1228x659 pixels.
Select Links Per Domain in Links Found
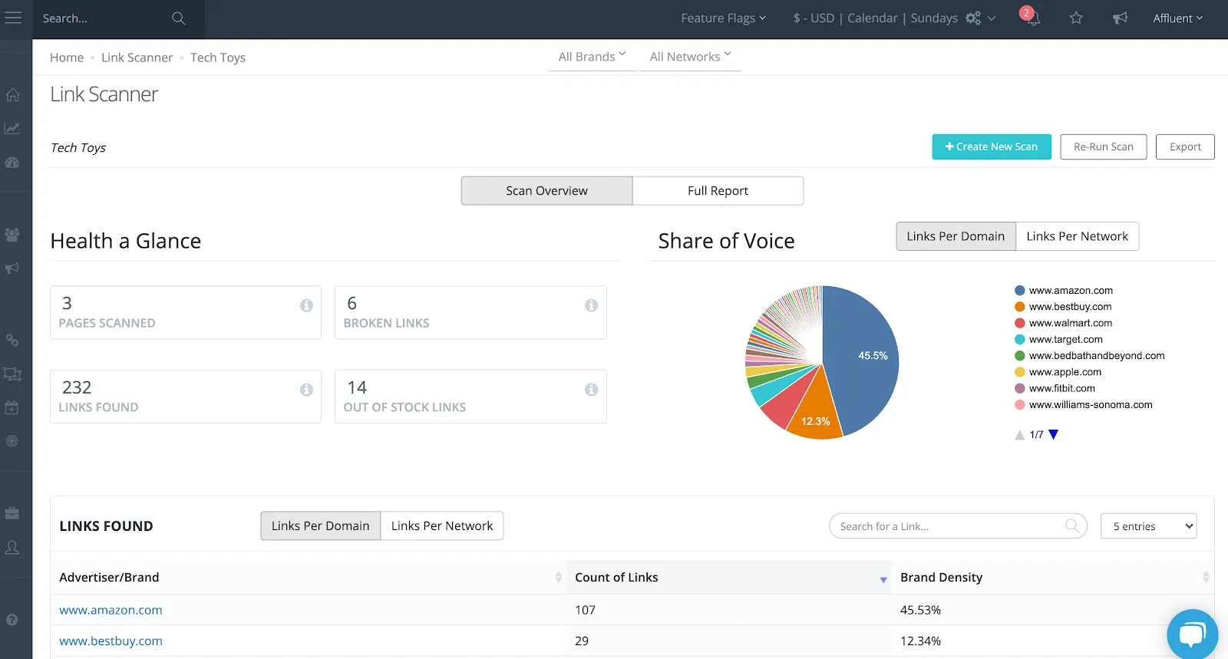click(x=320, y=526)
